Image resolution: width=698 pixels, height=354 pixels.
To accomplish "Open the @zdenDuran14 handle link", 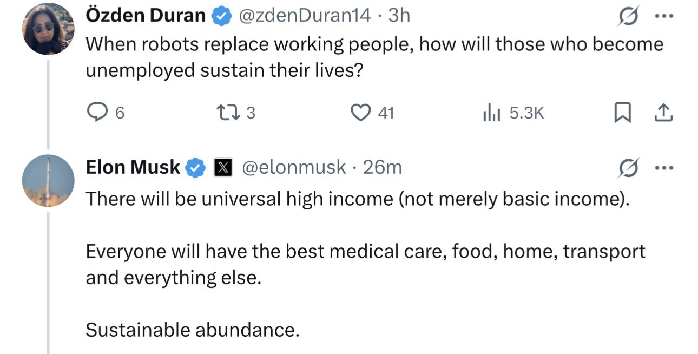I will tap(305, 16).
